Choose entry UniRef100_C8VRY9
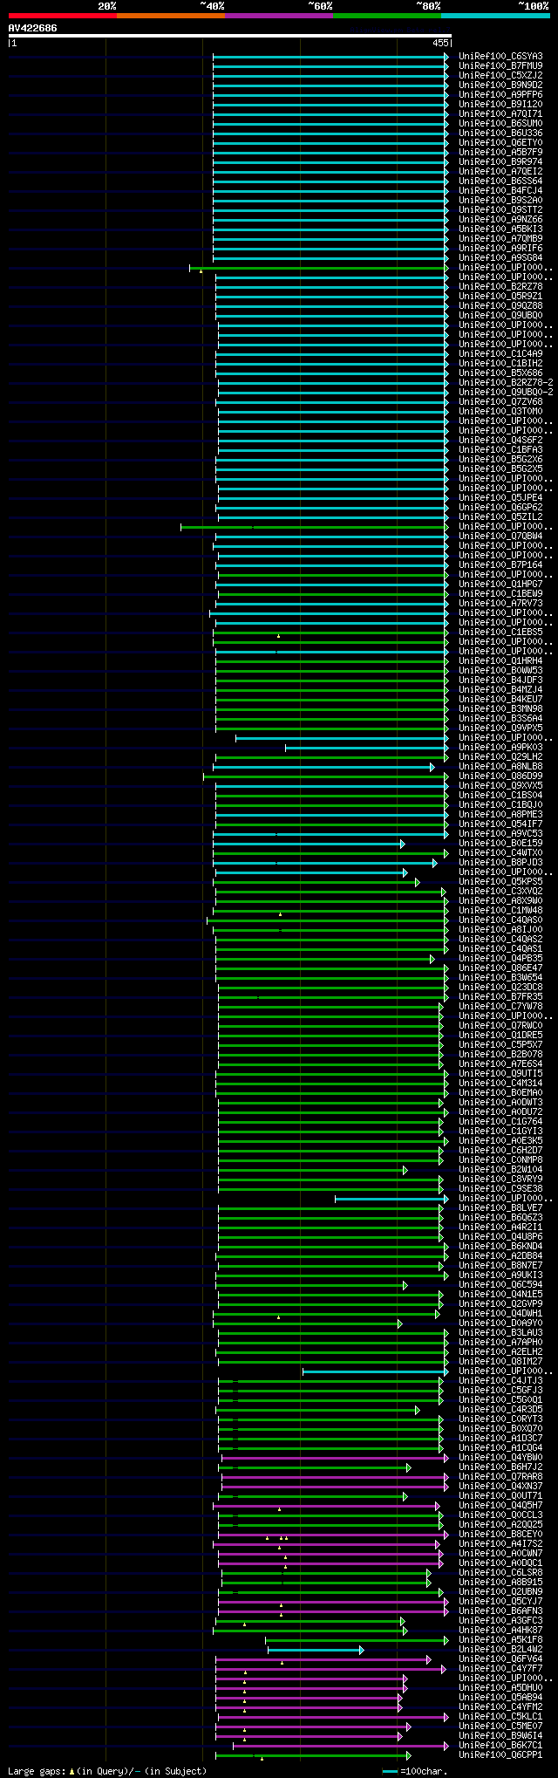This screenshot has width=558, height=1778. click(500, 1180)
